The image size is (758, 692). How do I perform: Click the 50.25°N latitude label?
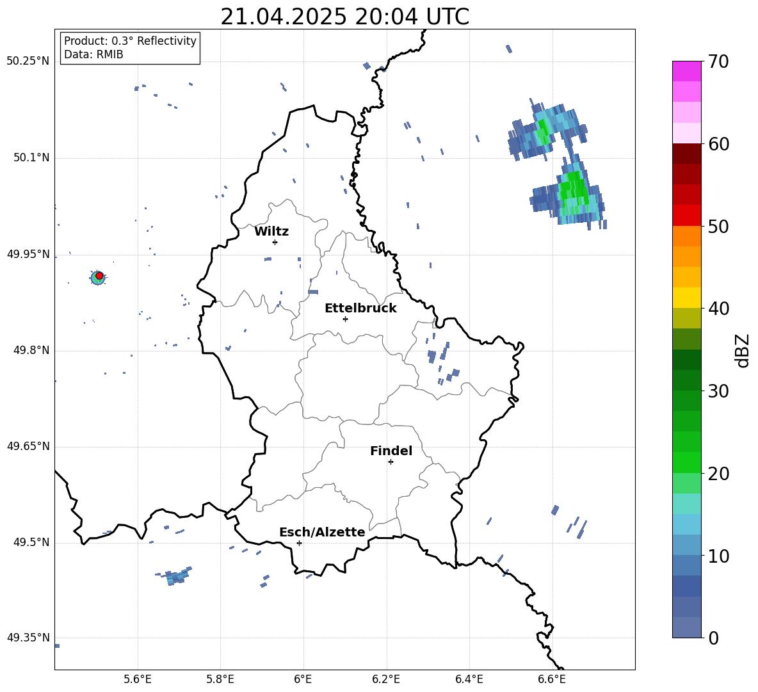point(28,62)
